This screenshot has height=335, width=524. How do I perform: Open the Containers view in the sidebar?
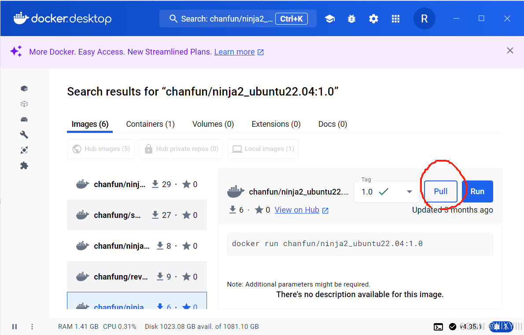[24, 88]
